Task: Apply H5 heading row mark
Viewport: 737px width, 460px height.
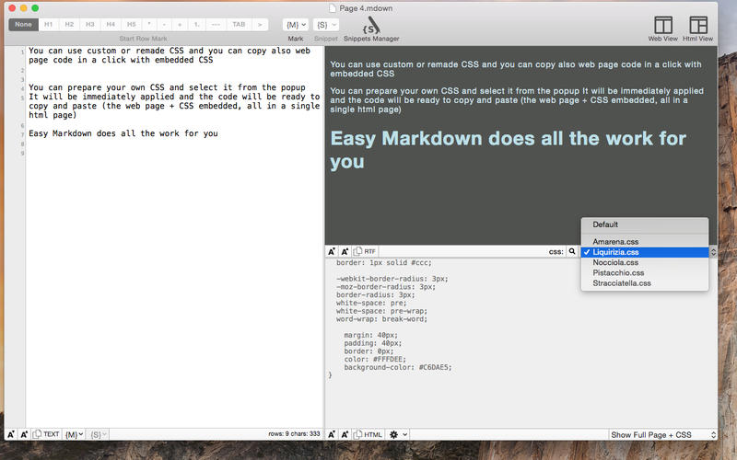Action: (131, 25)
